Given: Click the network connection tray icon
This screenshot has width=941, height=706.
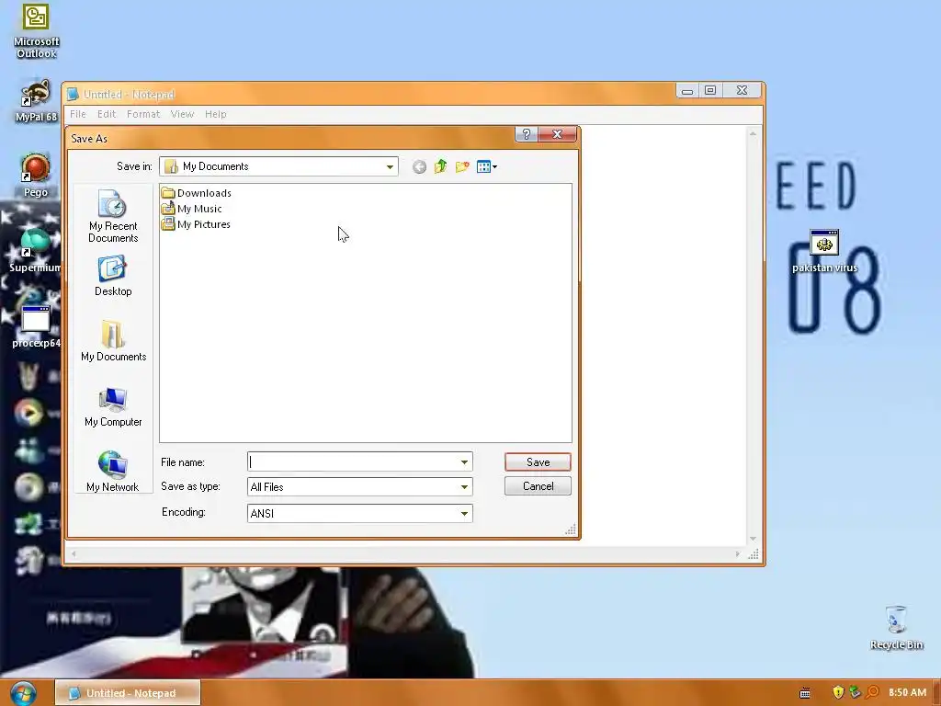Looking at the screenshot, I should (856, 692).
